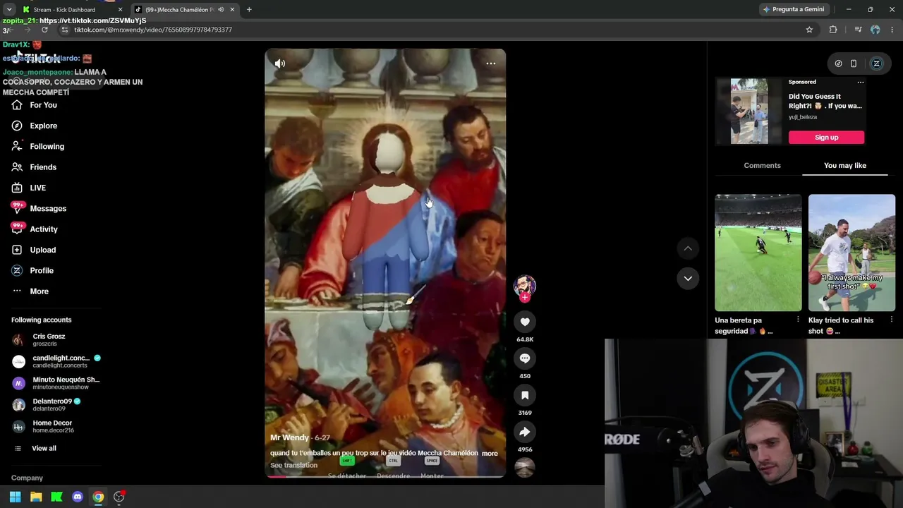Click See translation under the caption
This screenshot has height=508, width=903.
293,465
